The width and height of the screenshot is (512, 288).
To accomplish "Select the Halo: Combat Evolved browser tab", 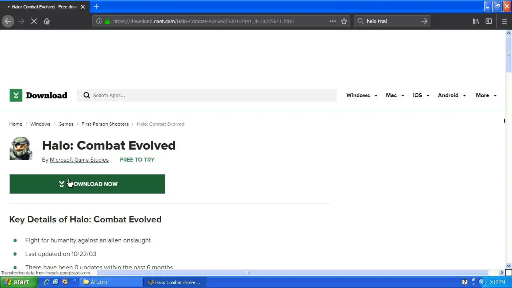I will pyautogui.click(x=44, y=7).
